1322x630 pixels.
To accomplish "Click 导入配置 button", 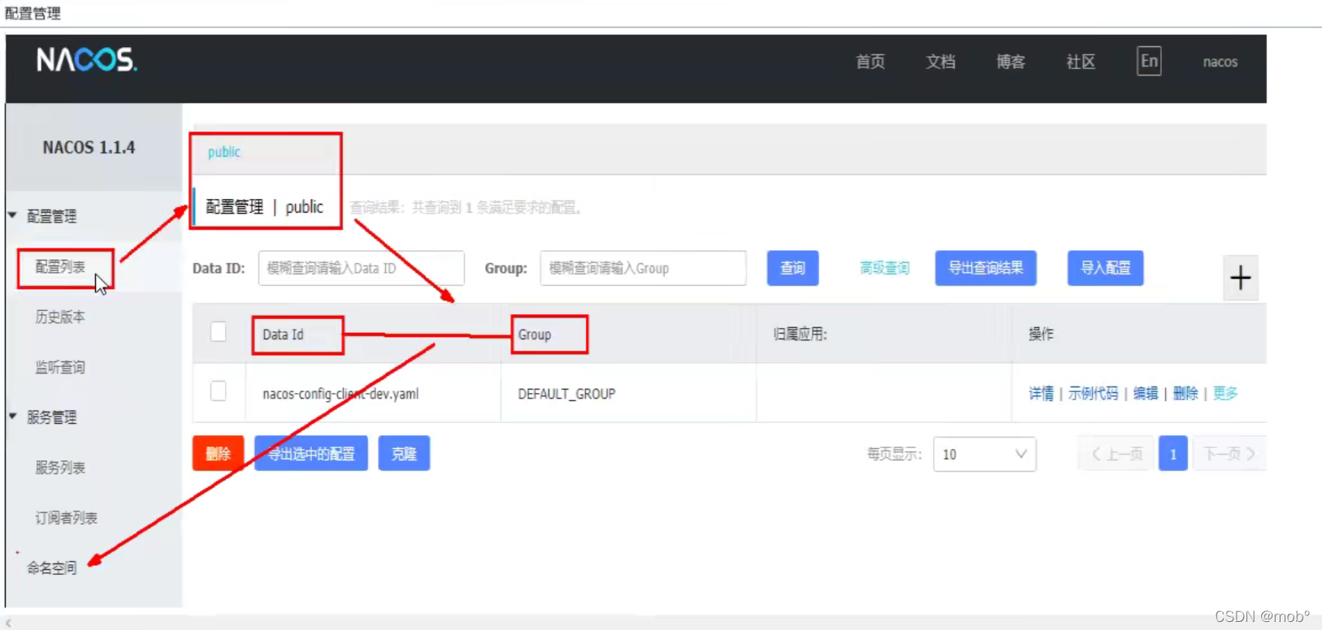I will (x=1105, y=268).
